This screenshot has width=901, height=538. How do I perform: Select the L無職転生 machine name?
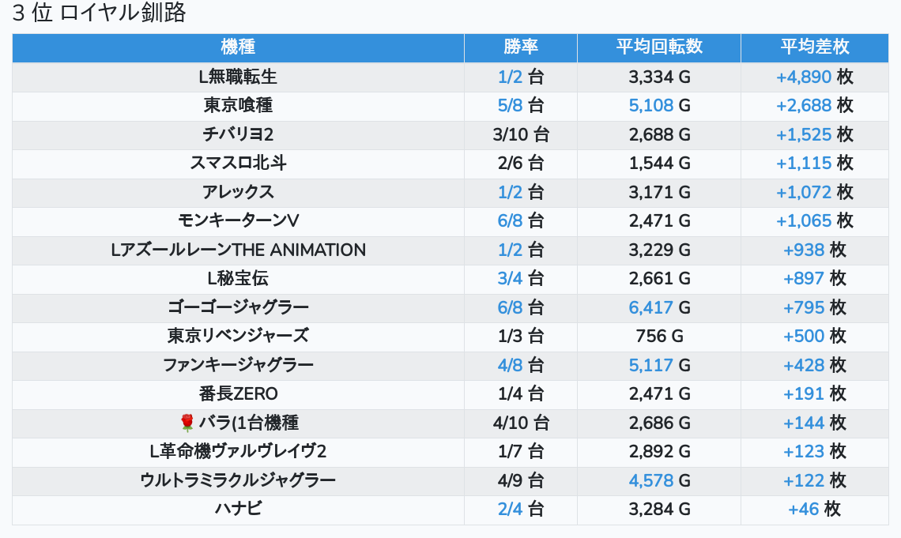(238, 77)
